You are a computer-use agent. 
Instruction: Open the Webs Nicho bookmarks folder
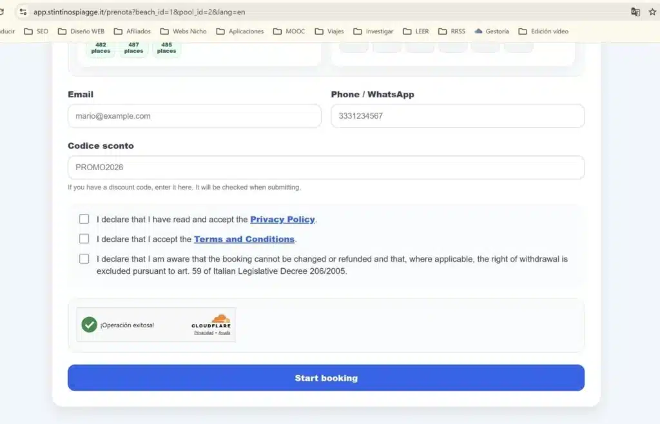(184, 31)
